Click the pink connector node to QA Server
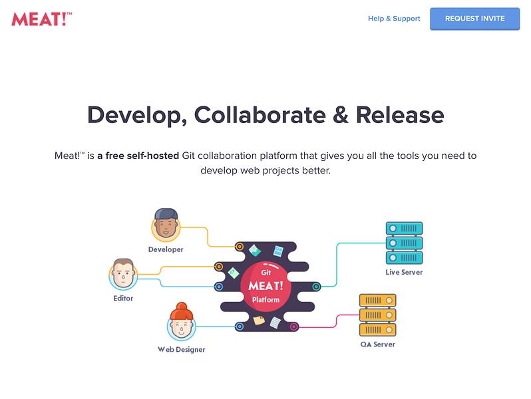531x399 pixels. [294, 327]
